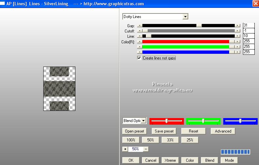
Task: Click the blue color slider right arrow
Action: click(237, 52)
